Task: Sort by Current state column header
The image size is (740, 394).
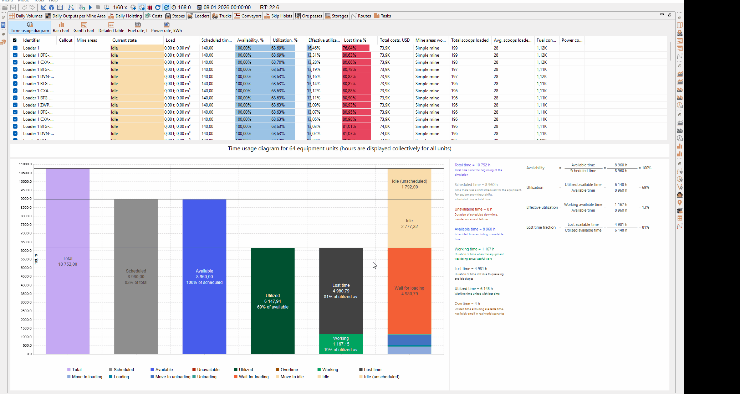Action: [x=137, y=40]
